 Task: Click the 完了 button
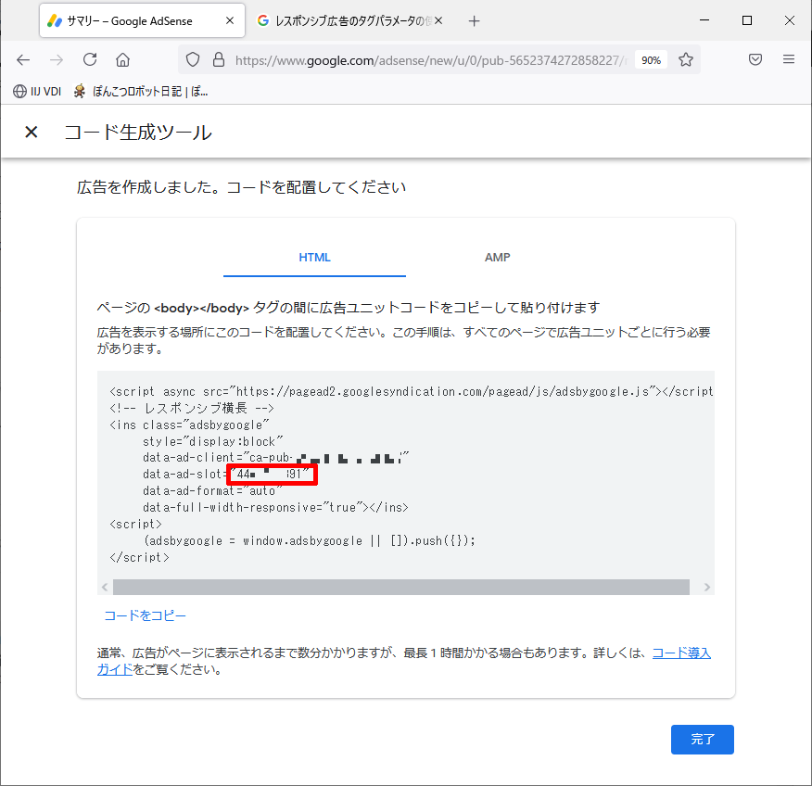[x=703, y=740]
